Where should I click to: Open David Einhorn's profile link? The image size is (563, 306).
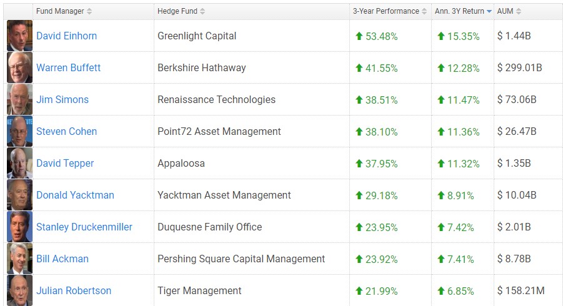pyautogui.click(x=66, y=36)
